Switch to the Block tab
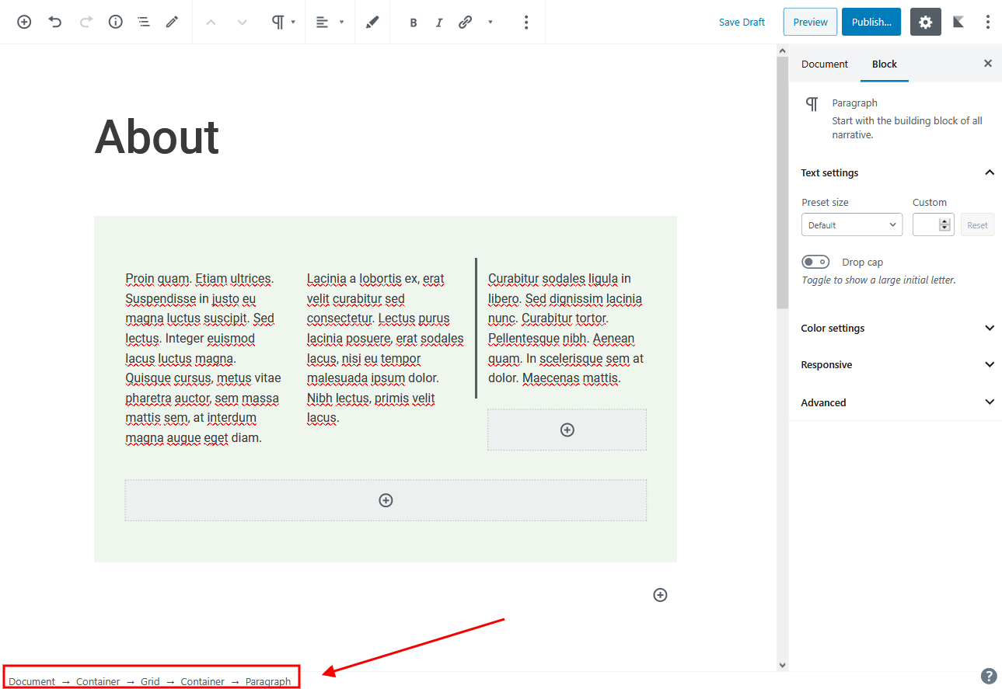Viewport: 1002px width, 689px height. click(x=884, y=64)
